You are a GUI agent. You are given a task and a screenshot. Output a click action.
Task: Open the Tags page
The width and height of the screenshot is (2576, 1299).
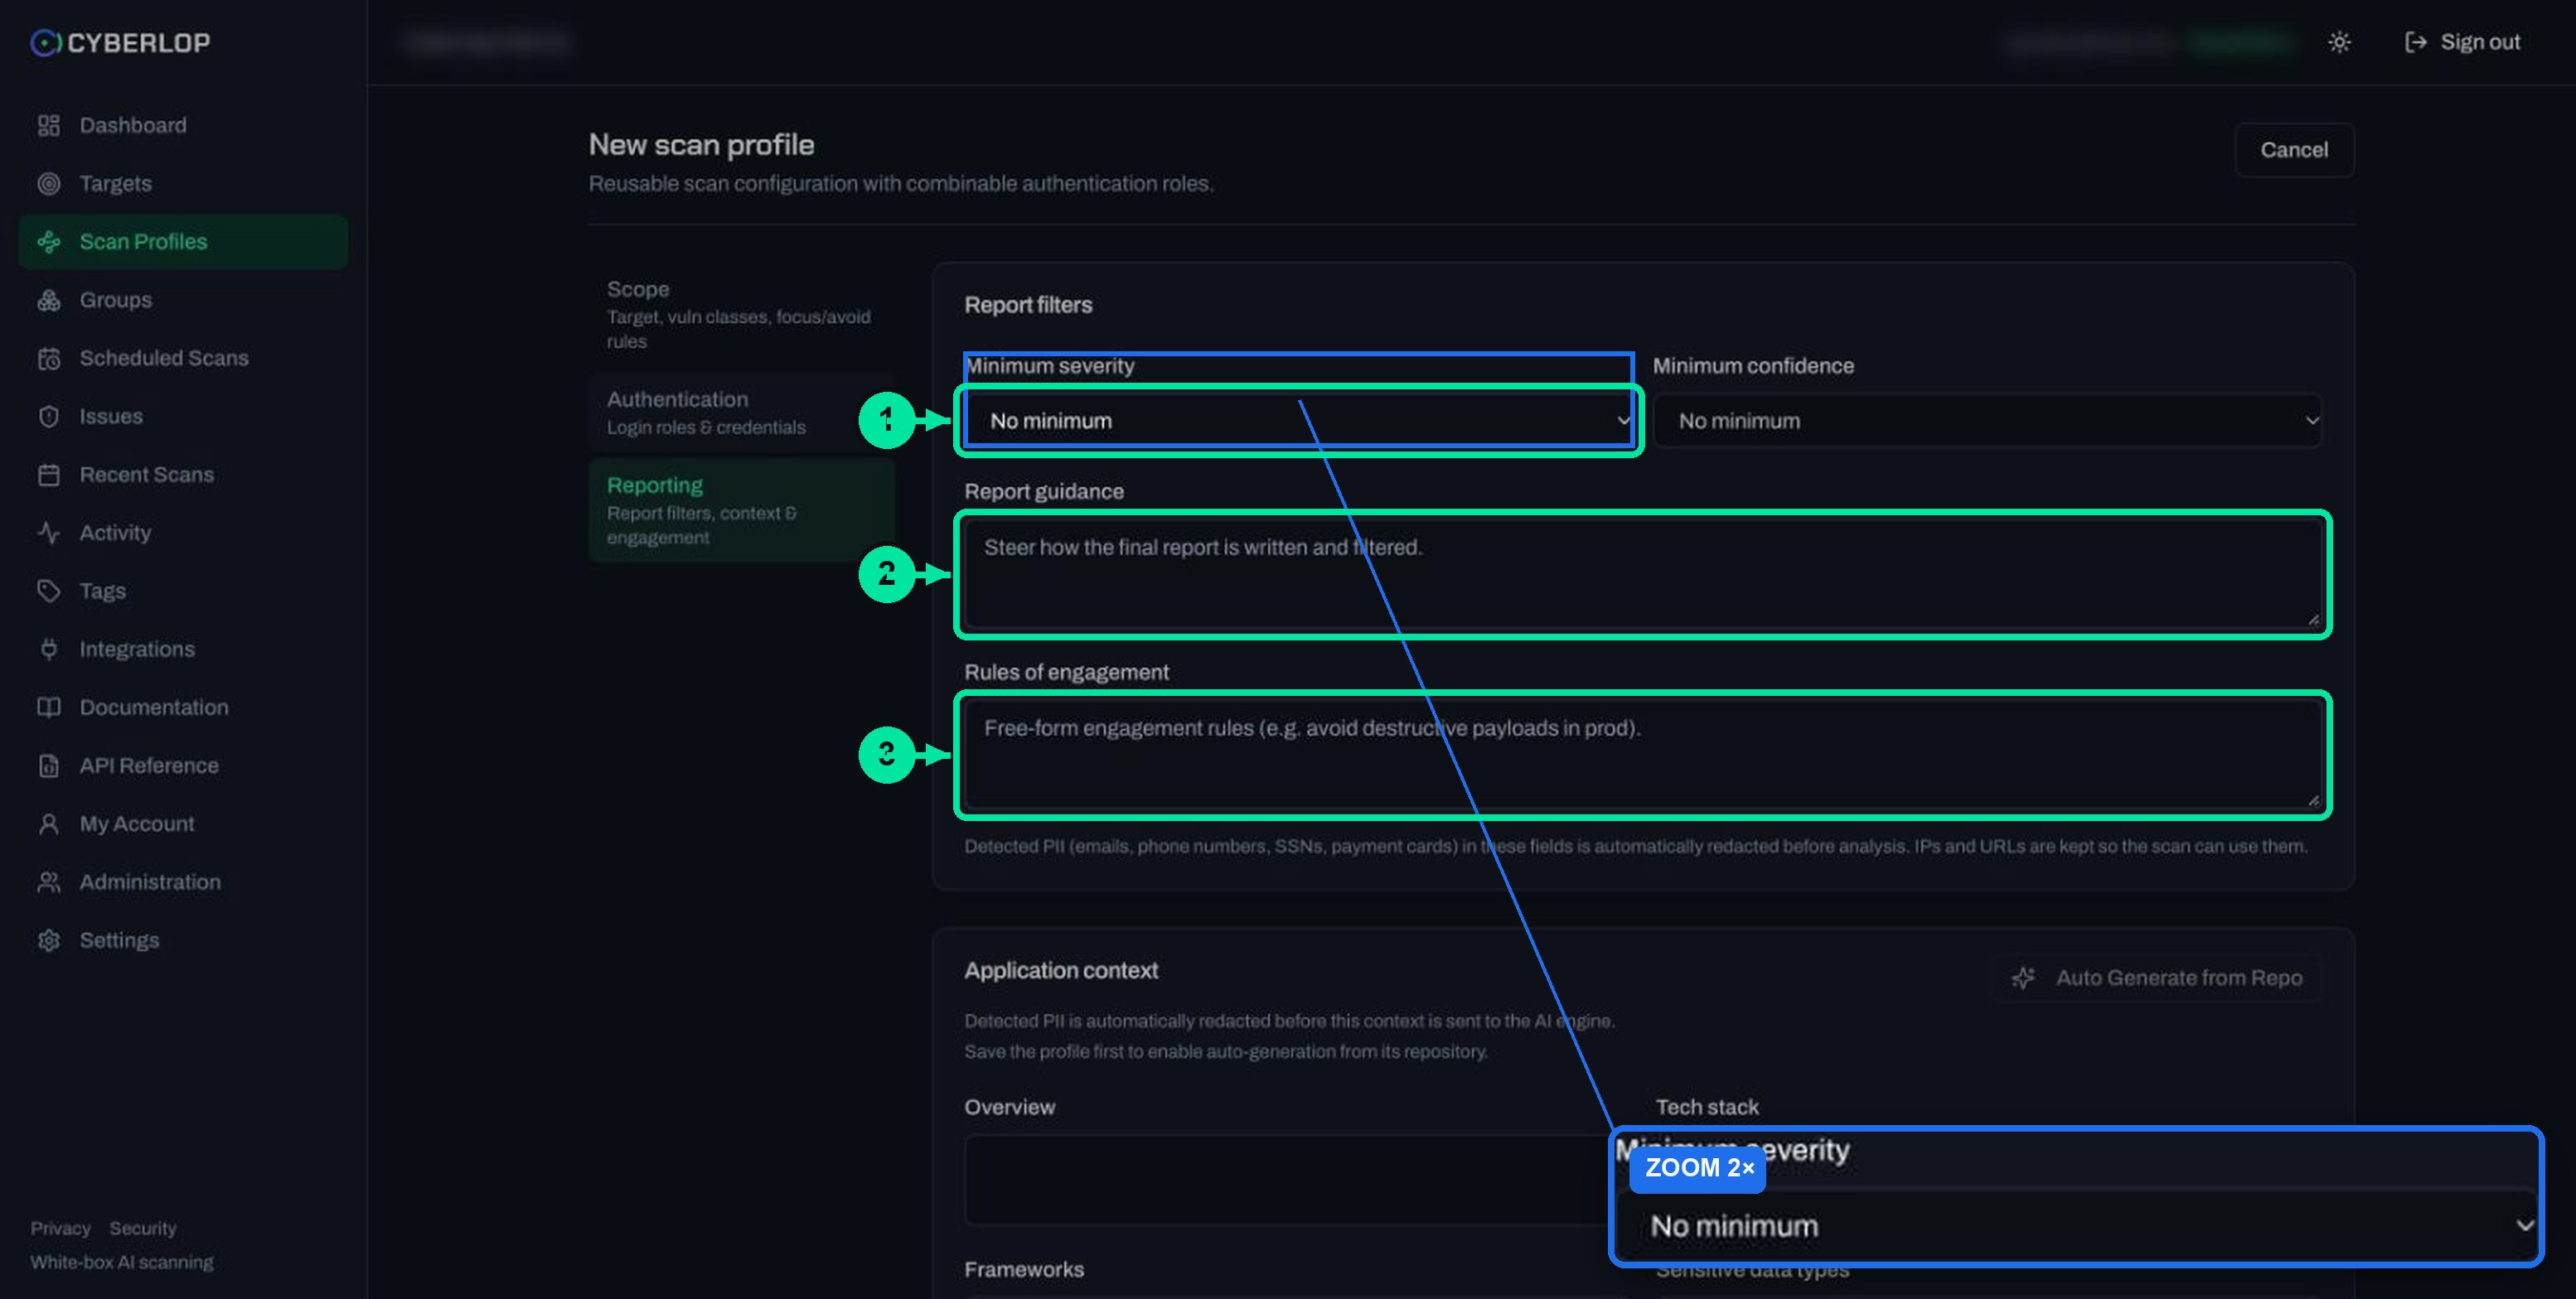tap(183, 592)
